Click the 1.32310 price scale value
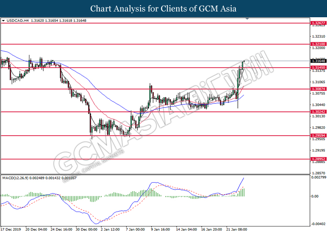The width and height of the screenshot is (327, 233). [x=319, y=37]
